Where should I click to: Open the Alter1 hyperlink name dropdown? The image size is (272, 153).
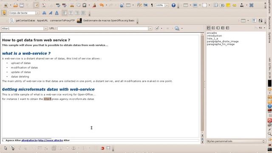(45, 28)
